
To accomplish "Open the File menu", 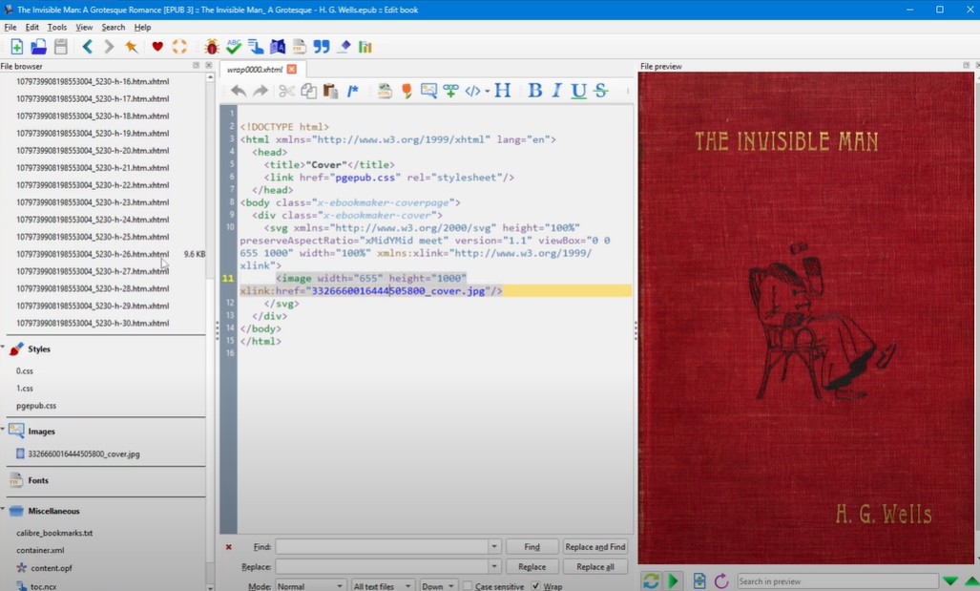I will (10, 28).
